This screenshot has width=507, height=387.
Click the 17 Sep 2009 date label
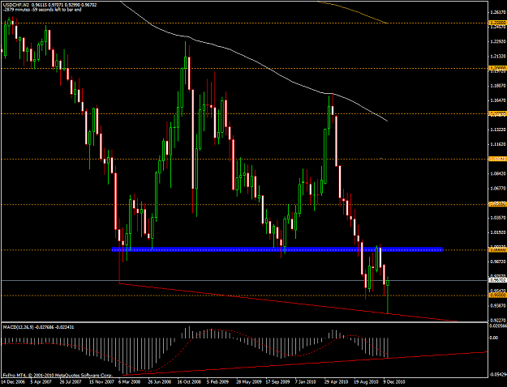(277, 382)
